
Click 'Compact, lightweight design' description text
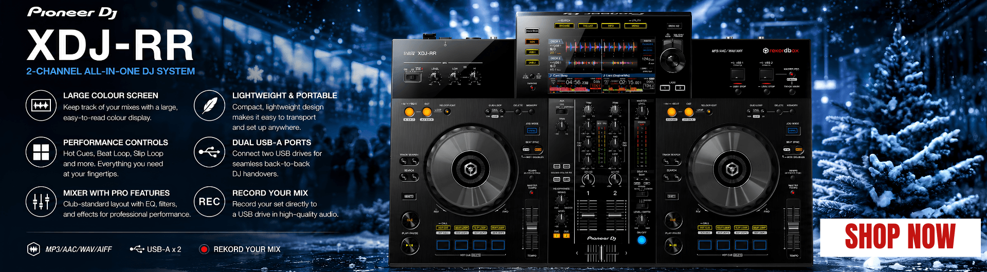(278, 117)
